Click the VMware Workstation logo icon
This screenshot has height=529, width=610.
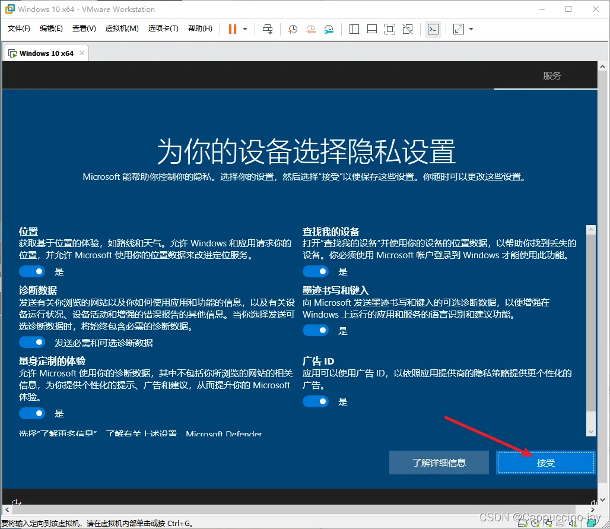(9, 9)
